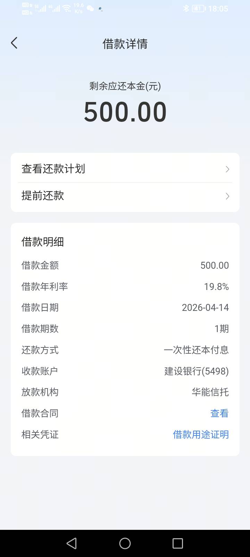Screen dimensions: 250x557
Task: Tap the WeChat notification icon
Action: pyautogui.click(x=90, y=9)
